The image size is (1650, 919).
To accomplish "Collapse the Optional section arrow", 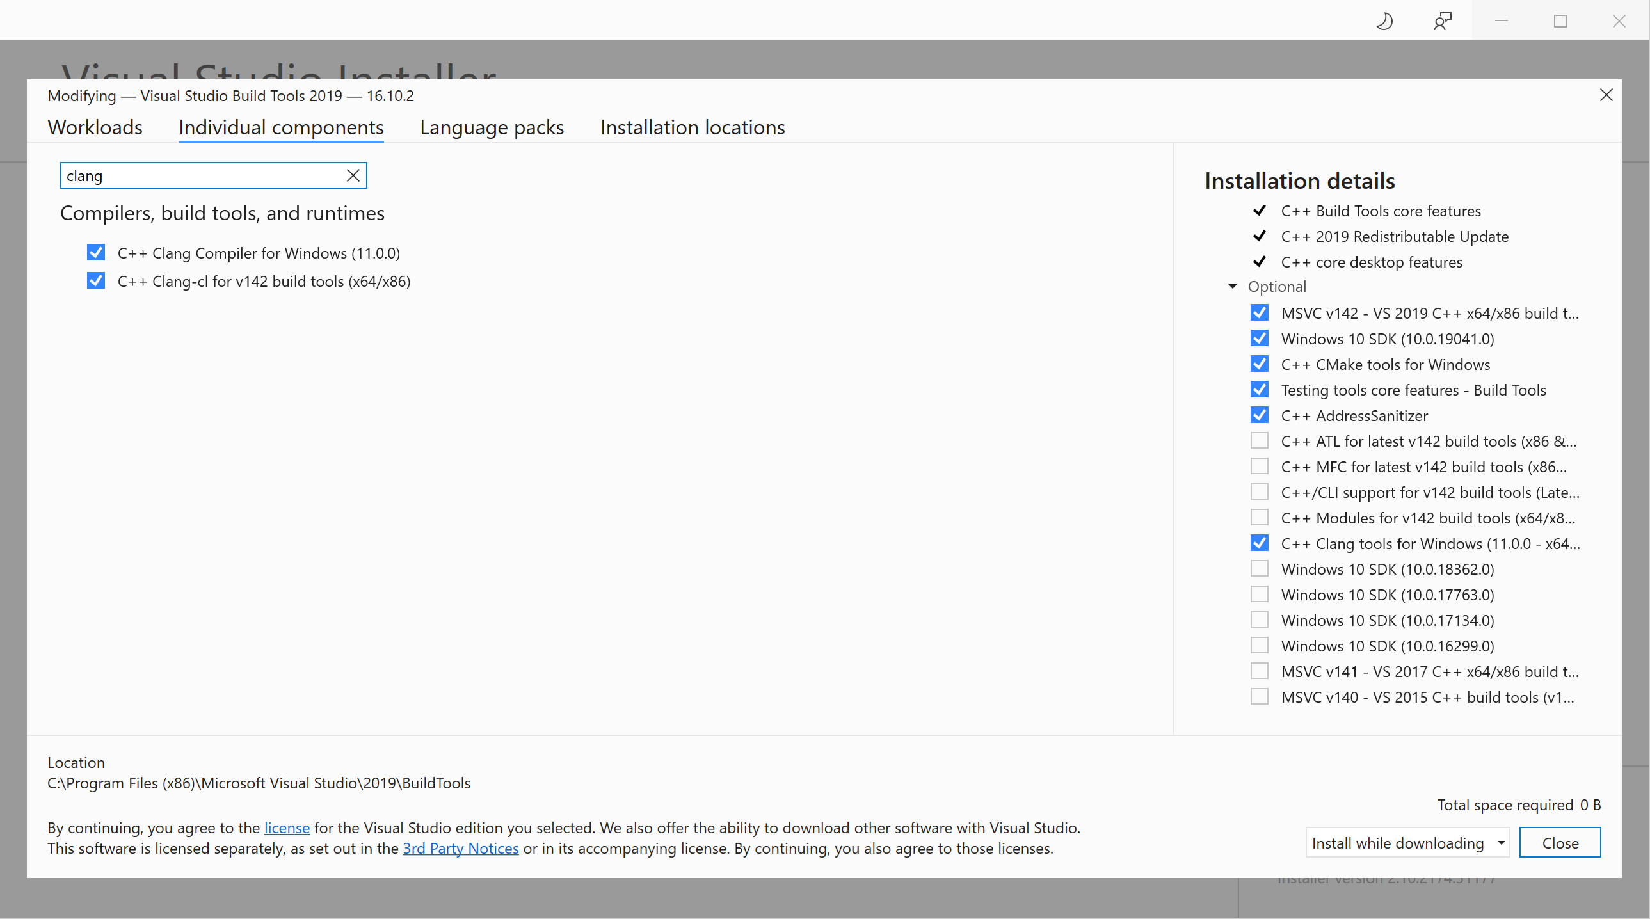I will (x=1232, y=286).
